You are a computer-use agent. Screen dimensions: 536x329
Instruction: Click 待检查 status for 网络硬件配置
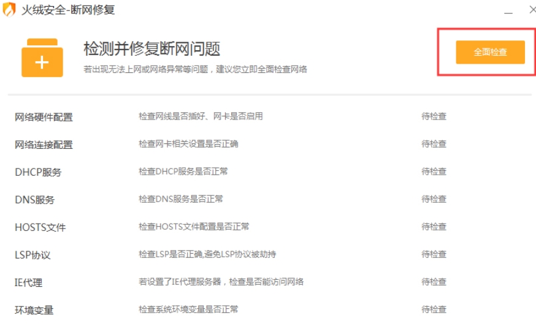[x=434, y=116]
